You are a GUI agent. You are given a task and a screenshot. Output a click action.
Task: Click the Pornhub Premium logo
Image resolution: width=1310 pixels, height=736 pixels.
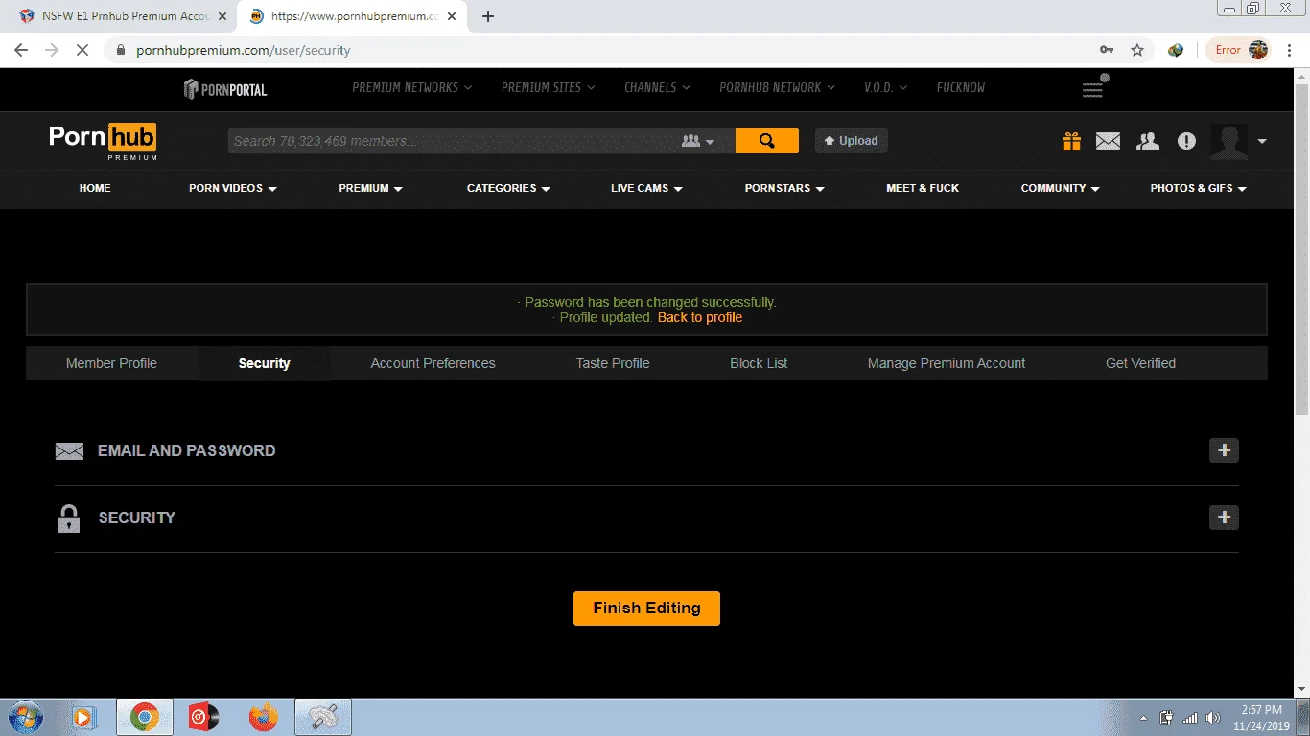[103, 141]
